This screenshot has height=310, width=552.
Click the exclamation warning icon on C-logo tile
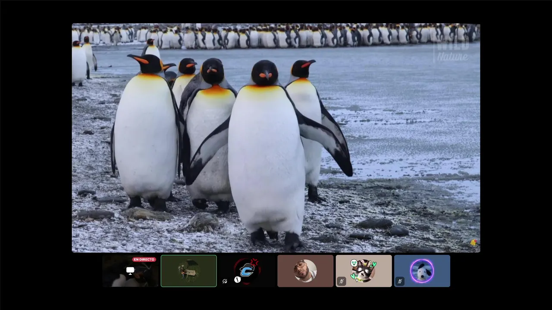[x=237, y=279]
